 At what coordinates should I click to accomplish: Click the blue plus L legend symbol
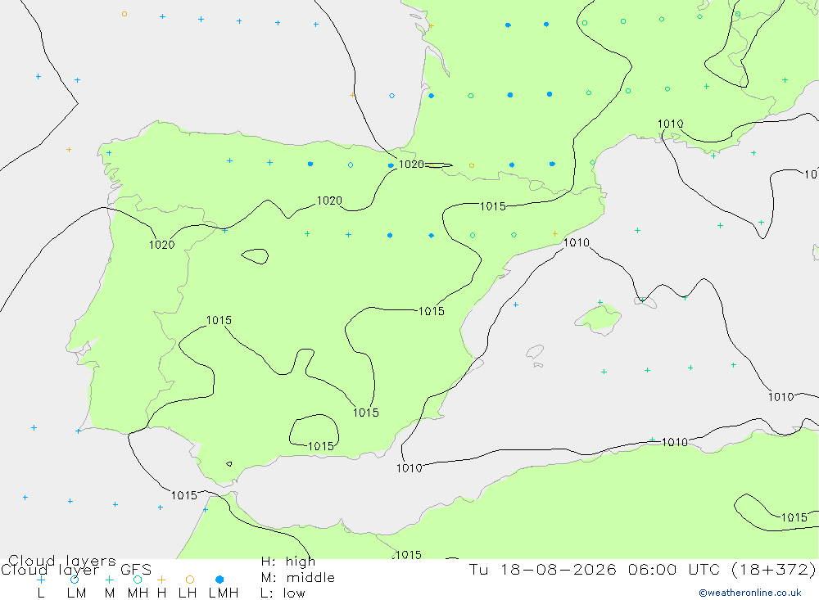coord(41,580)
